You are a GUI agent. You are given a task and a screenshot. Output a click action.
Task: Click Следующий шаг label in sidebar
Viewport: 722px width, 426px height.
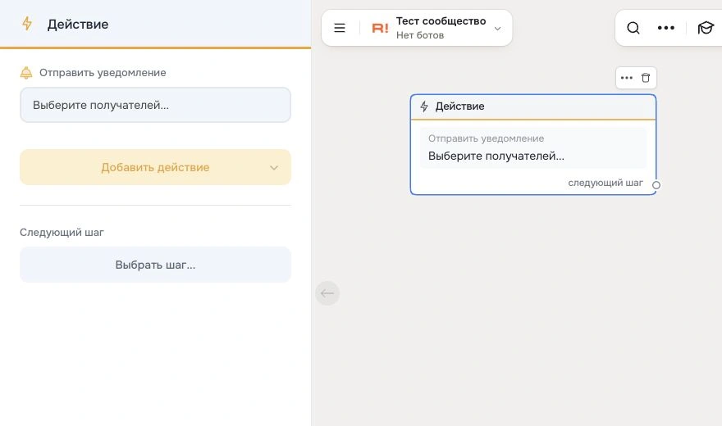(x=62, y=233)
